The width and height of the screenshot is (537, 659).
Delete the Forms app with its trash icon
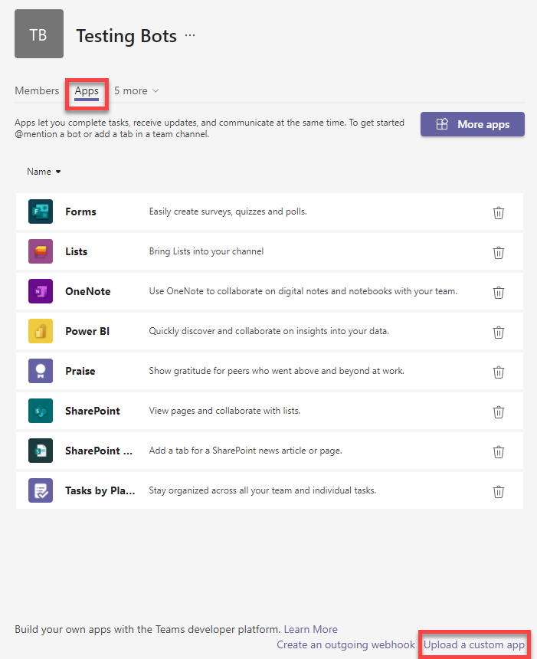[x=499, y=213]
